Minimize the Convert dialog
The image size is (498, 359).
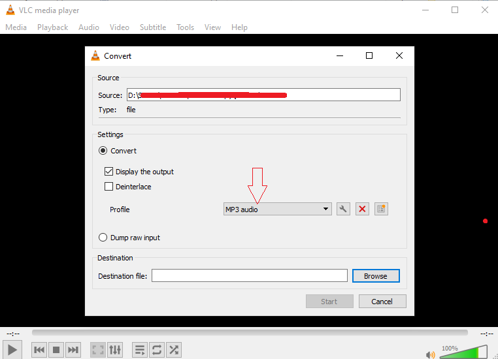pyautogui.click(x=340, y=56)
